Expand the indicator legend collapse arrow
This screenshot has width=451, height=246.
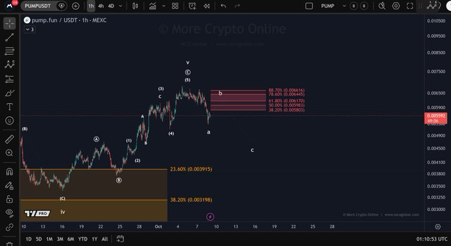tap(30, 29)
